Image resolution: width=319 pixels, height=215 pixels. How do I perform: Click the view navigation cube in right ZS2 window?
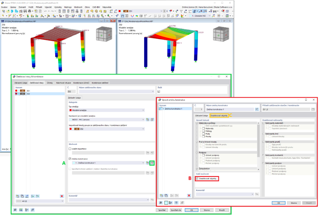pos(221,34)
